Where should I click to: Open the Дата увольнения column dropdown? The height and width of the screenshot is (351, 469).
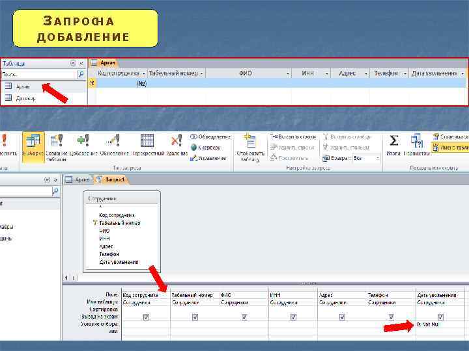click(462, 73)
